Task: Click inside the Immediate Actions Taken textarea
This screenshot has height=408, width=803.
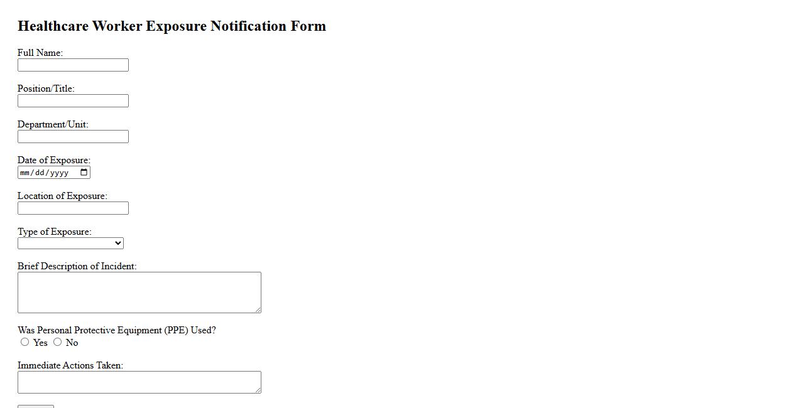Action: click(139, 382)
